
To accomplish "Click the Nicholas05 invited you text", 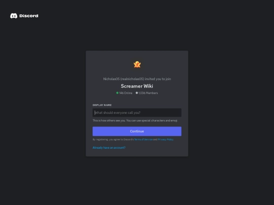I will pyautogui.click(x=137, y=79).
